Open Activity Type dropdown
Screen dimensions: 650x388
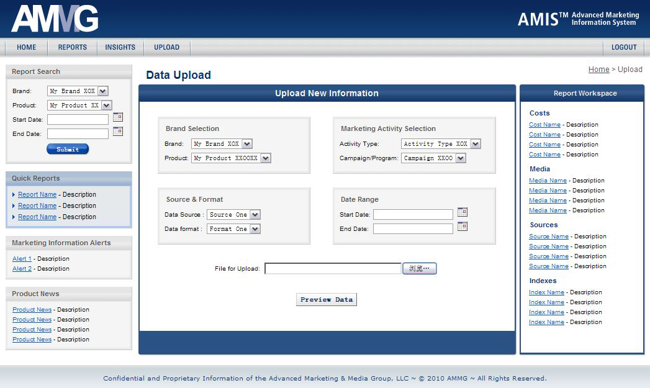coord(475,144)
